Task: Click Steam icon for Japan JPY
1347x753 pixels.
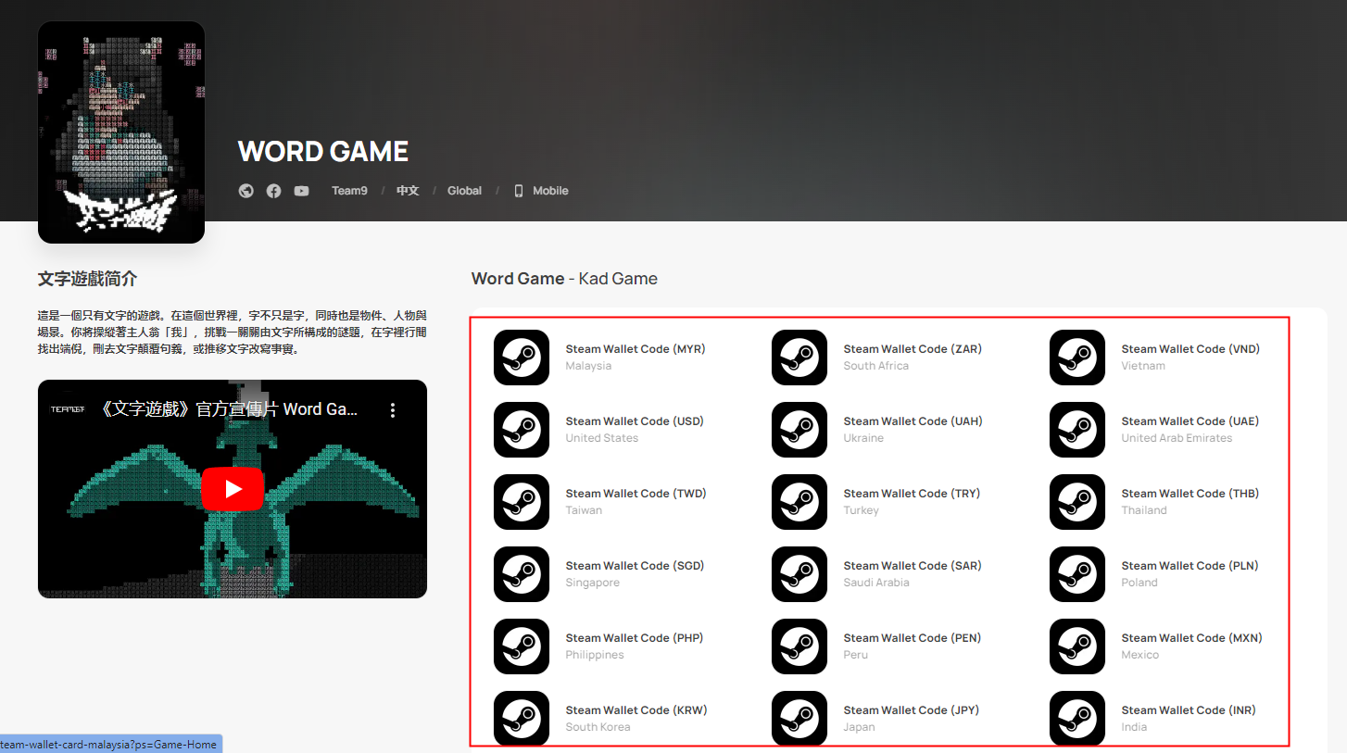Action: click(799, 718)
